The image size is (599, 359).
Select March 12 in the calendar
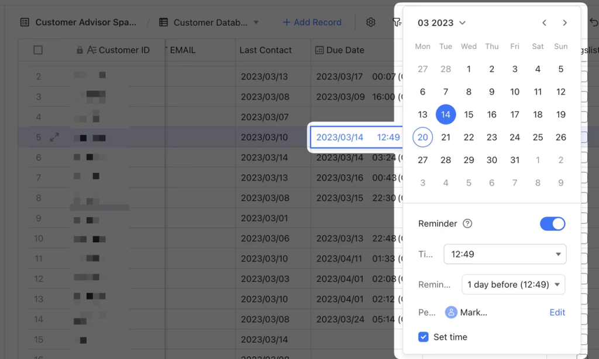[561, 92]
